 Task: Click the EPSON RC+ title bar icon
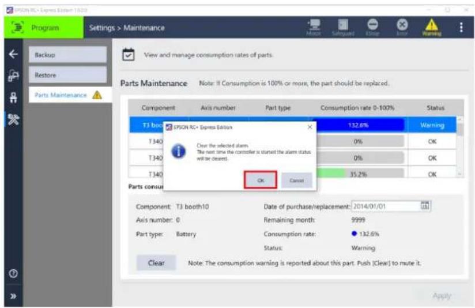coord(9,10)
